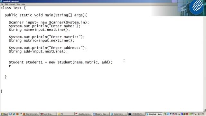206x116 pixels.
Task: Click the Notepad title bar icon
Action: [x=1, y=1]
